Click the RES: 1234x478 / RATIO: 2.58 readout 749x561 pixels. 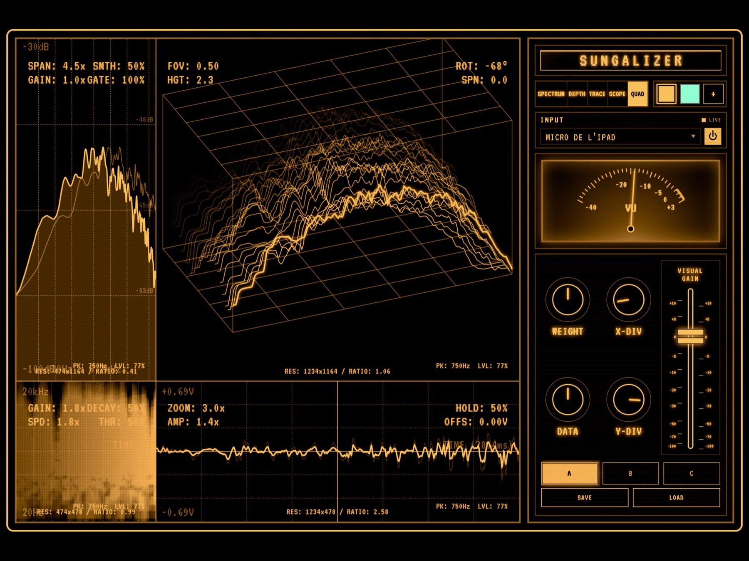coord(337,512)
